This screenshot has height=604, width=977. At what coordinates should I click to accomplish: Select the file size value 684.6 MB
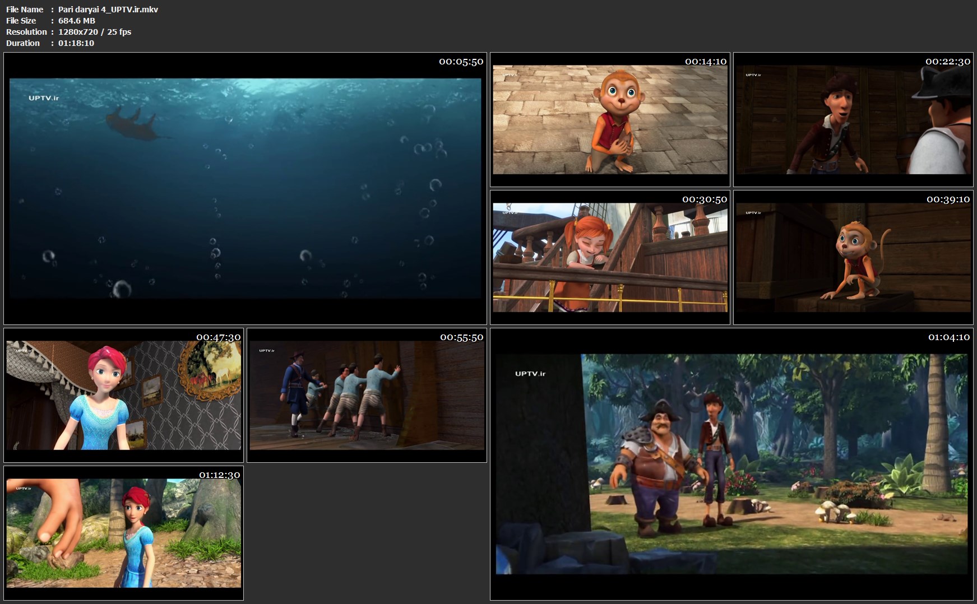click(x=77, y=21)
